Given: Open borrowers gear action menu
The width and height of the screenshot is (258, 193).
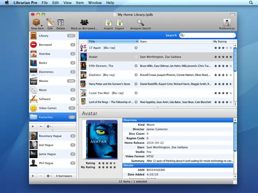Looking at the screenshot, I should (49, 176).
